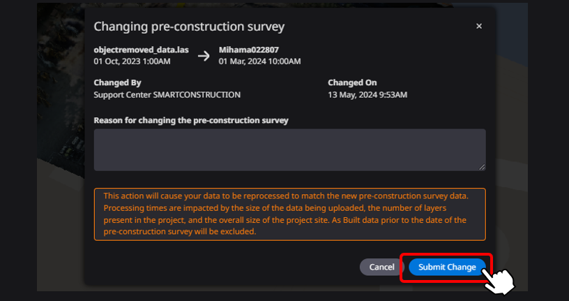The width and height of the screenshot is (569, 301).
Task: Click the 01 Mar, 2024 10:00AM date
Action: [259, 61]
